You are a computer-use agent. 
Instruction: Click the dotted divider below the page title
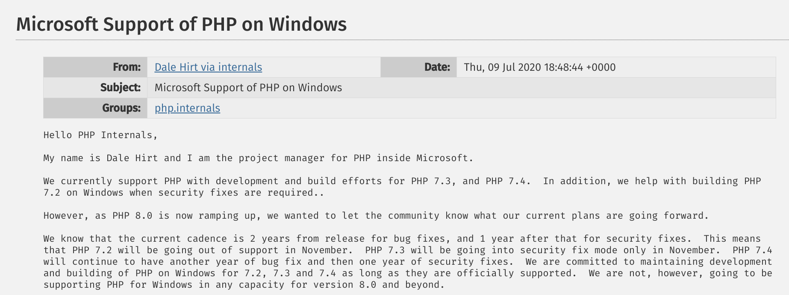click(x=402, y=40)
